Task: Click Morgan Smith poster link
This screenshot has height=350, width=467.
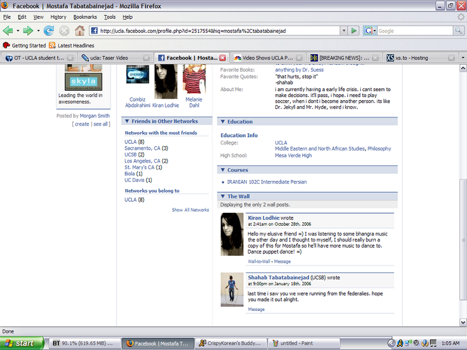Action: click(x=95, y=116)
